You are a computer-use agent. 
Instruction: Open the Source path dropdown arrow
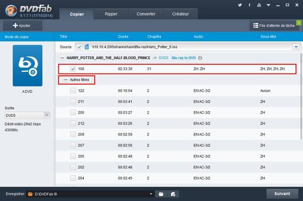click(x=296, y=47)
